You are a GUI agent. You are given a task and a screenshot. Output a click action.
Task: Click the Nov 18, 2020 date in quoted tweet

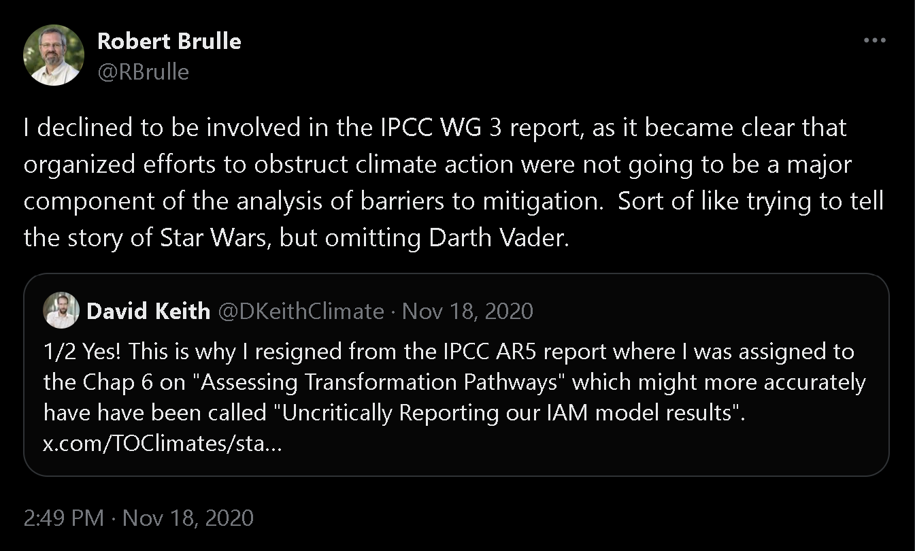tap(469, 311)
